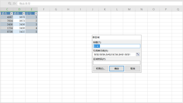Open the filter dropdown on the column D header cell
The image size is (183, 103).
(24, 14)
